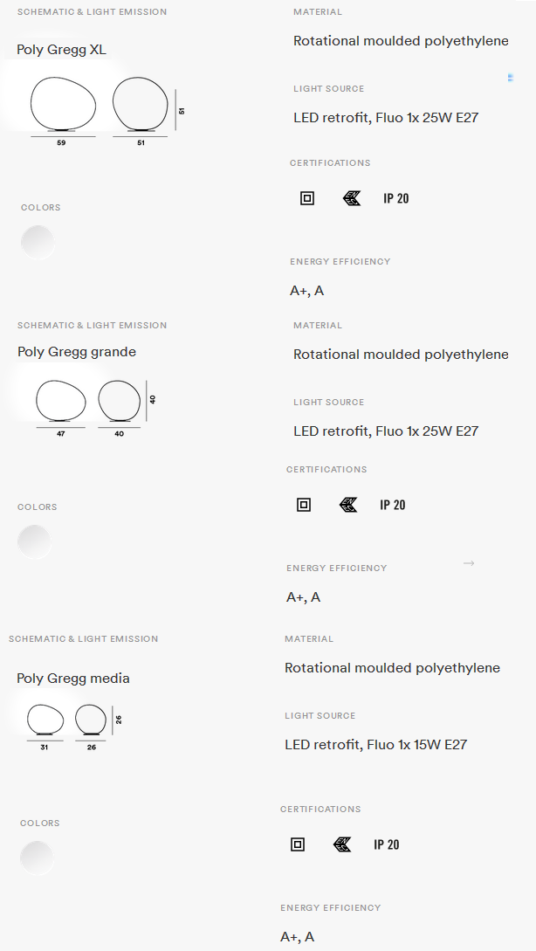Open the Poly Gregg XL side view schematic
Image resolution: width=536 pixels, height=951 pixels.
pos(140,108)
